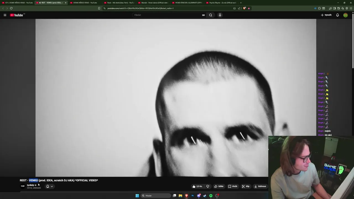
Task: Click the browser address bar URL
Action: (140, 8)
